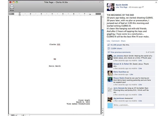Click the shares icon beside 13,694 shares
Screen dimensions: 166x116
(109, 48)
